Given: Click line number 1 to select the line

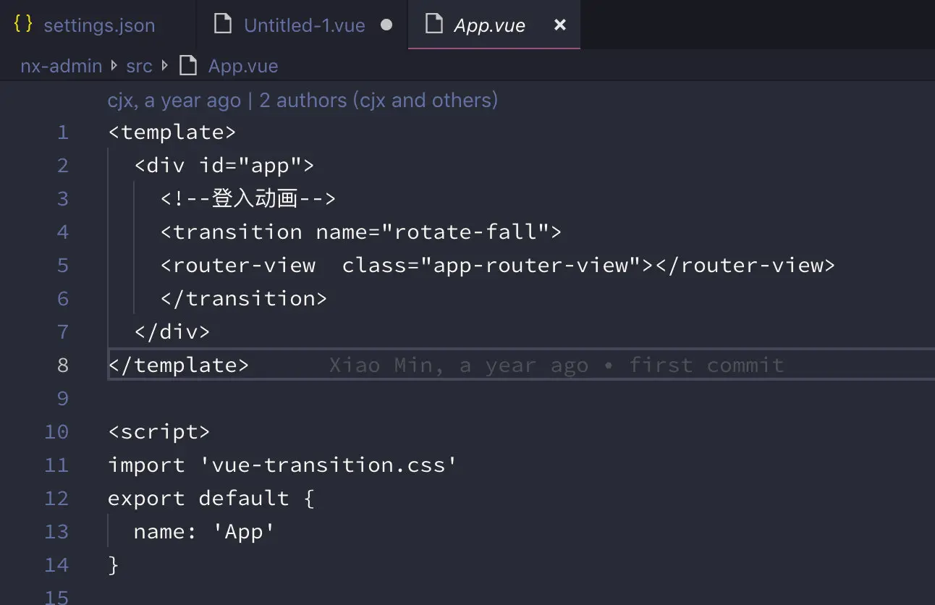Looking at the screenshot, I should (x=62, y=132).
